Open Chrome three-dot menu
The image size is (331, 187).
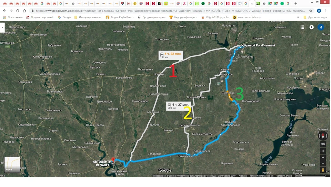tap(326, 11)
